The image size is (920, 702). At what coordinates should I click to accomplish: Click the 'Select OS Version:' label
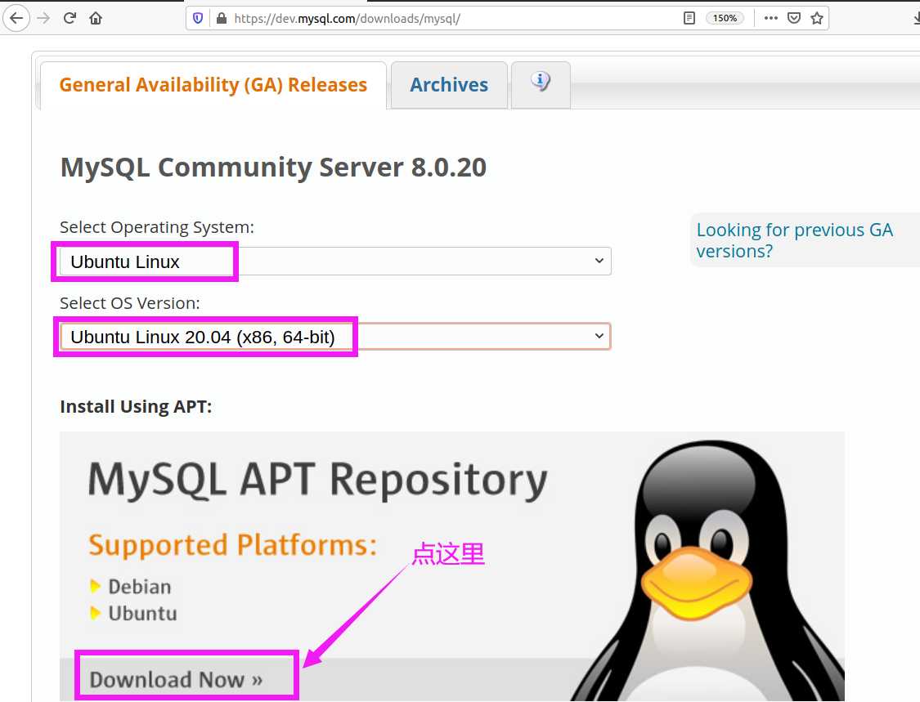[x=130, y=303]
